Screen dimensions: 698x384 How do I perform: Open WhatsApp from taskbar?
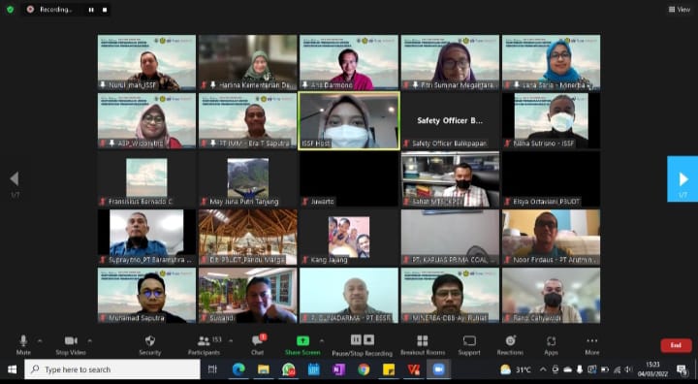click(x=289, y=369)
